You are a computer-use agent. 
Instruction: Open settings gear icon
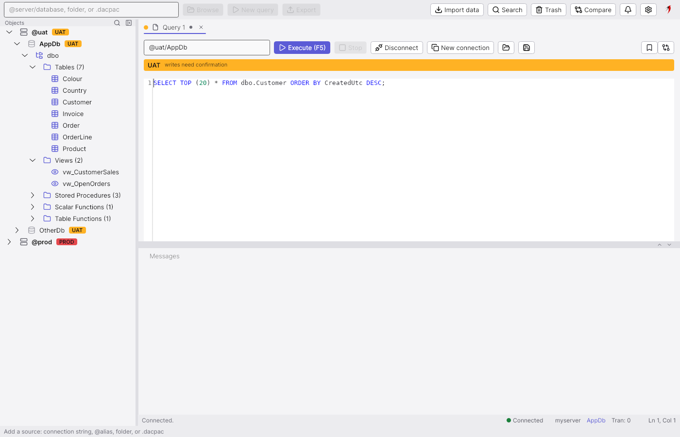[648, 10]
